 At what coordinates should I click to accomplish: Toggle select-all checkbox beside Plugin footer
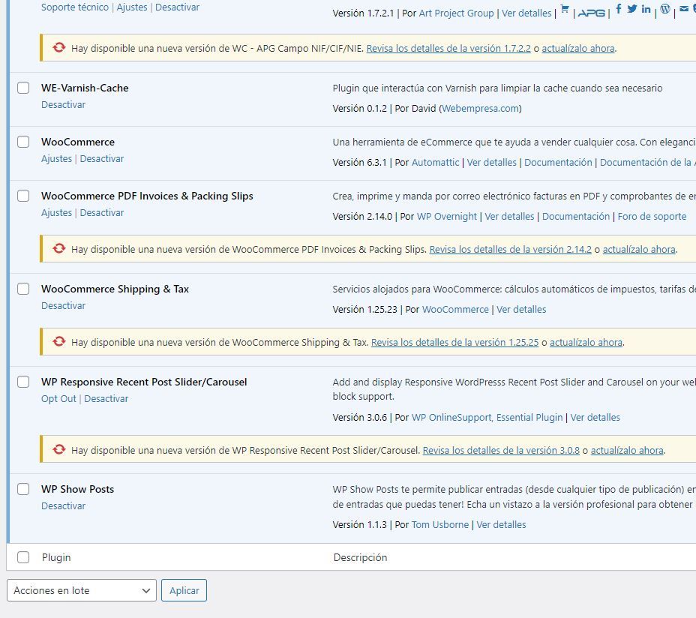(x=23, y=557)
